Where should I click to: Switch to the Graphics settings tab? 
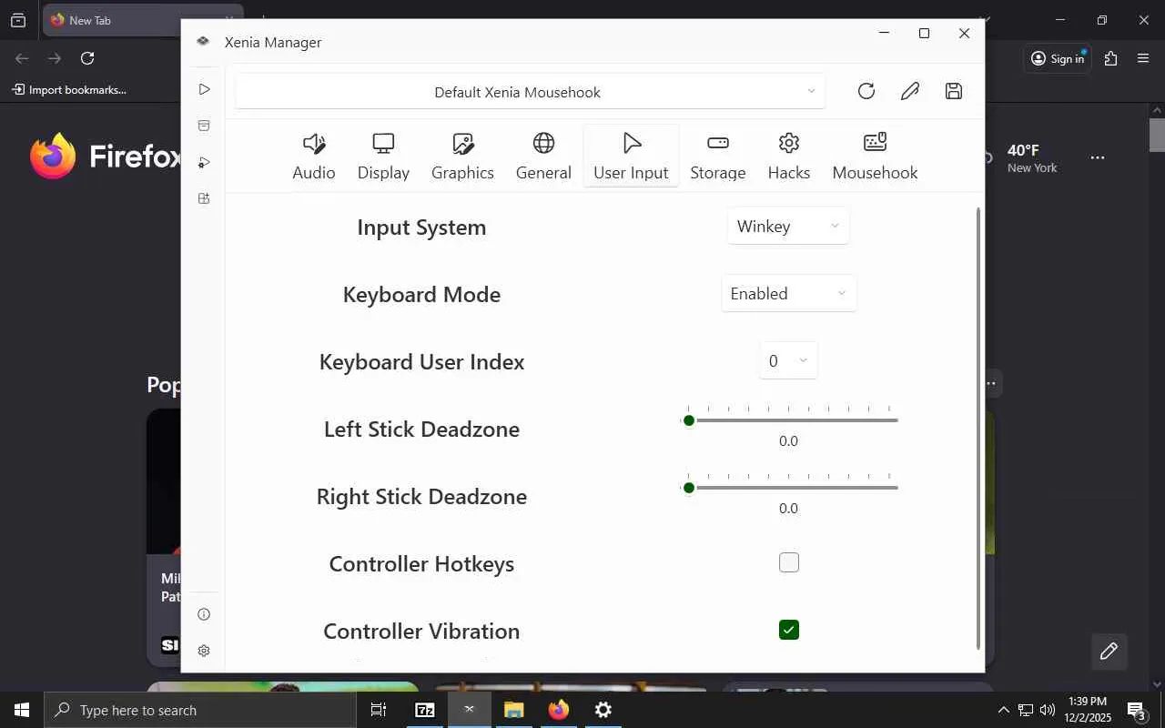tap(462, 157)
